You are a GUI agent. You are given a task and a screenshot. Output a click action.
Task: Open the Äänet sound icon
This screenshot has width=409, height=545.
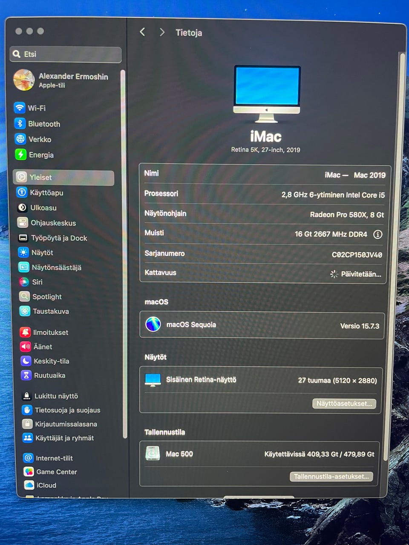(x=26, y=347)
